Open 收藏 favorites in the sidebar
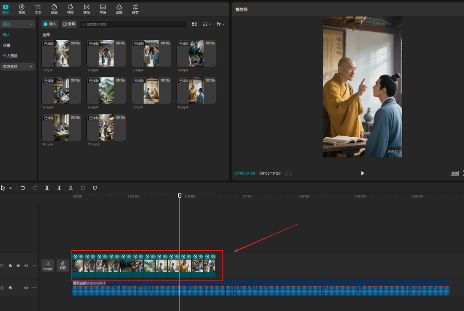The width and height of the screenshot is (464, 311). (6, 45)
